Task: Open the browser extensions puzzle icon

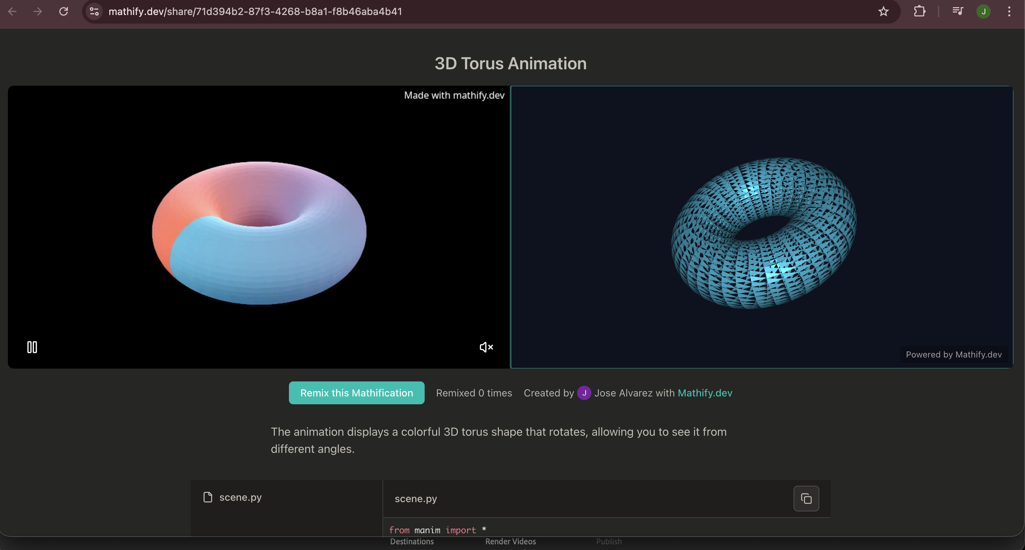Action: coord(920,11)
